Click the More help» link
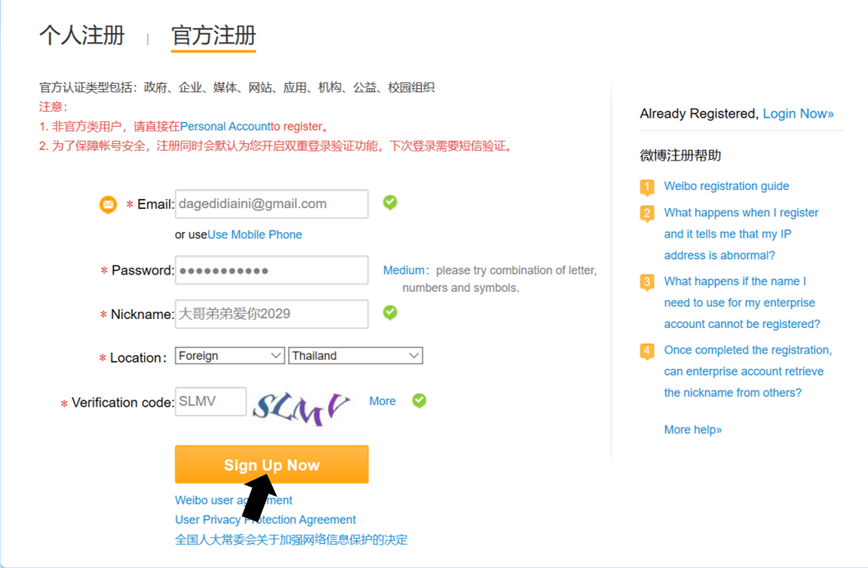The image size is (868, 568). tap(693, 430)
